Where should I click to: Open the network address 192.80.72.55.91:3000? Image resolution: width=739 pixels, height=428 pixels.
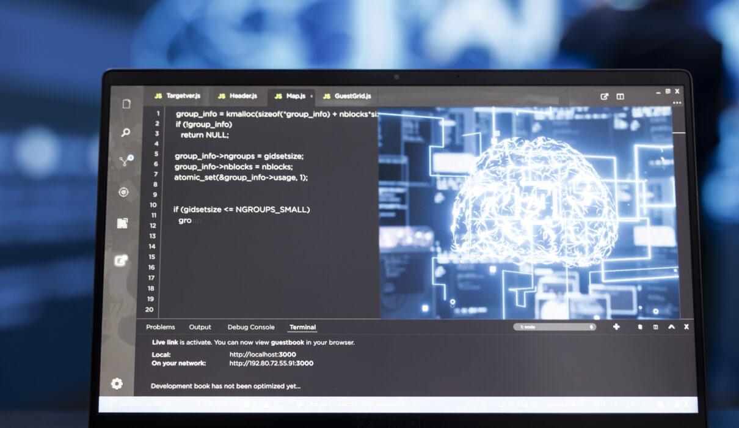point(271,363)
